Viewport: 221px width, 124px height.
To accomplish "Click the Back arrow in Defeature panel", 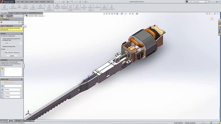I will (x=19, y=22).
